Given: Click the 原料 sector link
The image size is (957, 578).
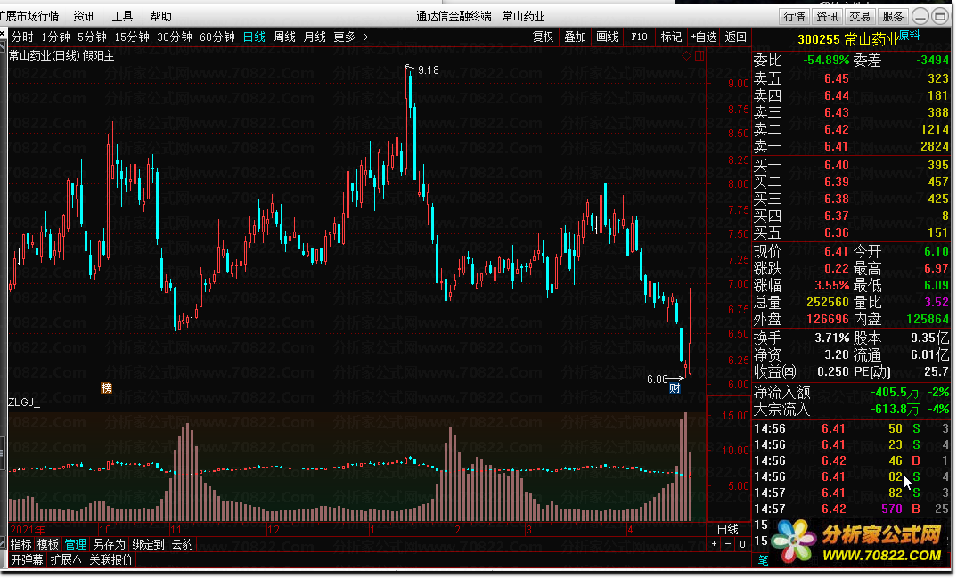Looking at the screenshot, I should point(910,36).
